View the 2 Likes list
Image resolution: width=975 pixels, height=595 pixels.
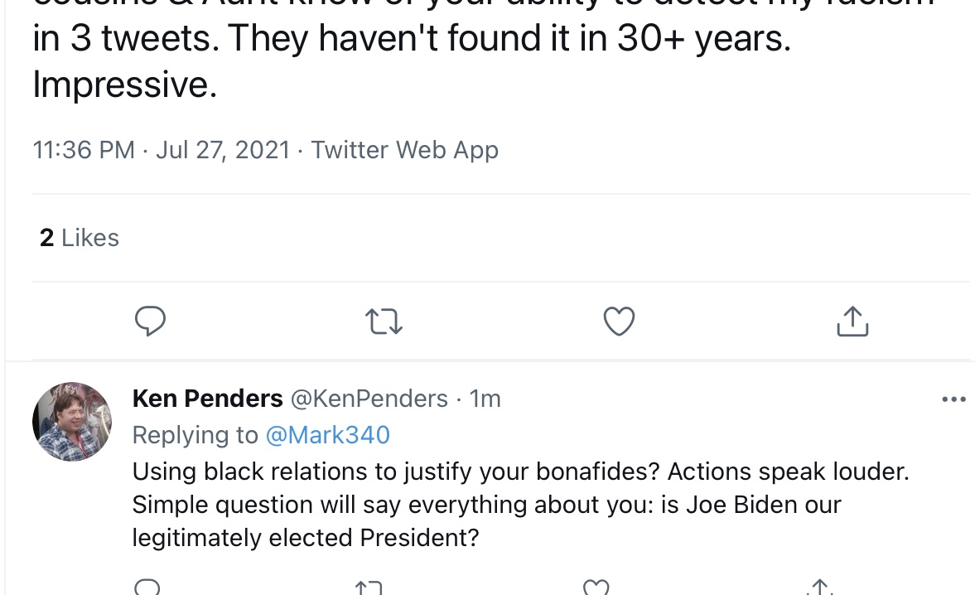79,238
